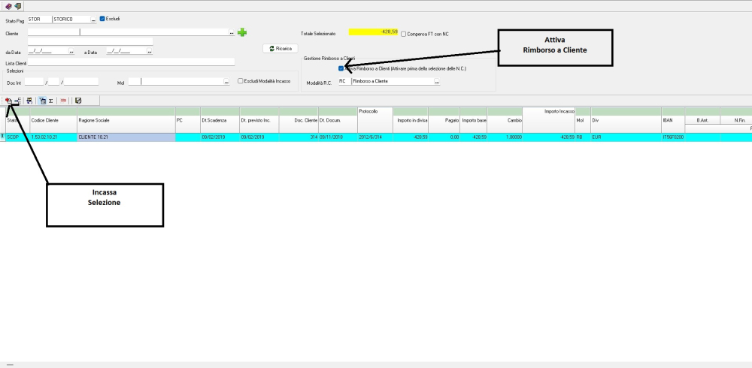Open the Stato Pag lookup button
The image size is (752, 368).
click(93, 19)
